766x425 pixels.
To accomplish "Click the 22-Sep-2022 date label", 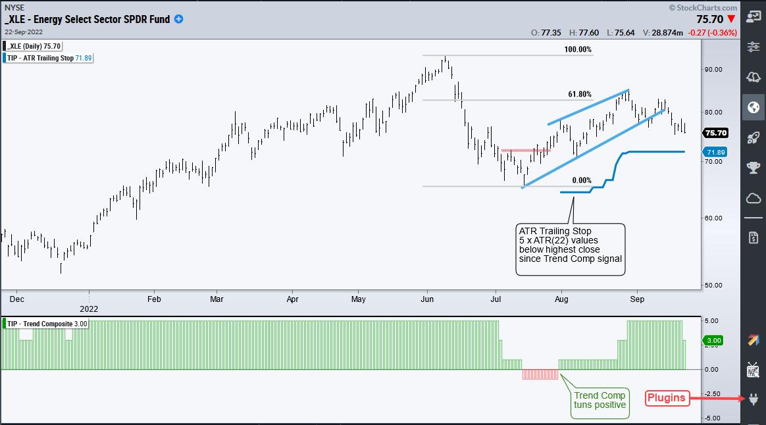I will 24,32.
